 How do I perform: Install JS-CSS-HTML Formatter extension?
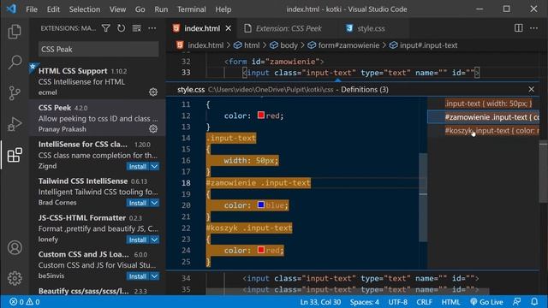click(x=138, y=240)
